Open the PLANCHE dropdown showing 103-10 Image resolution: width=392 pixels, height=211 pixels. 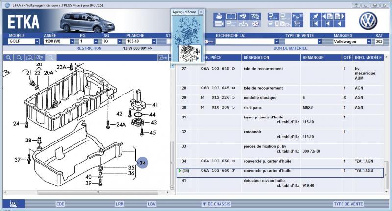(x=154, y=41)
